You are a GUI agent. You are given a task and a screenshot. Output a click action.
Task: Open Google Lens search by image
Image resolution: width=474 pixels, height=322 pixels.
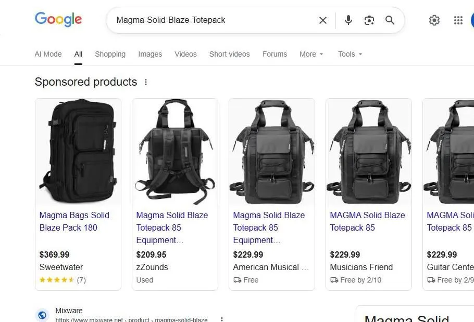tap(369, 20)
